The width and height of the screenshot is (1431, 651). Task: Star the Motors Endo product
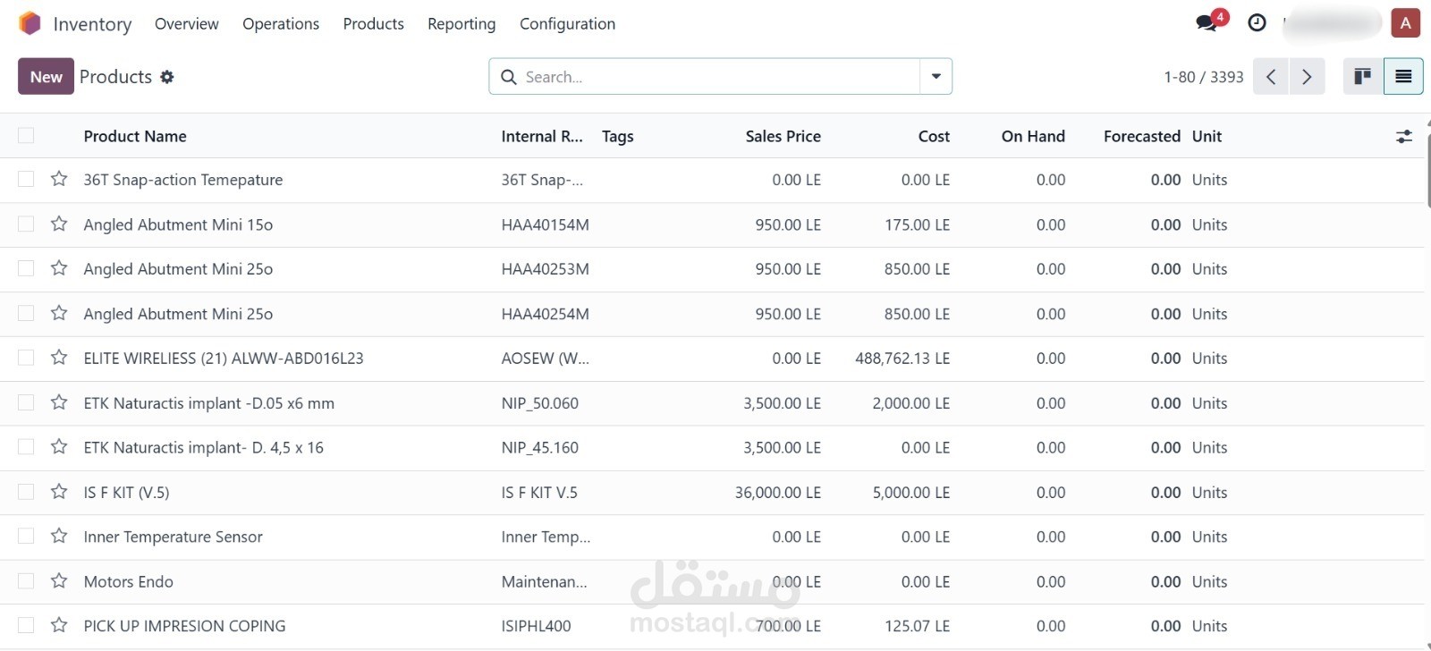[59, 581]
